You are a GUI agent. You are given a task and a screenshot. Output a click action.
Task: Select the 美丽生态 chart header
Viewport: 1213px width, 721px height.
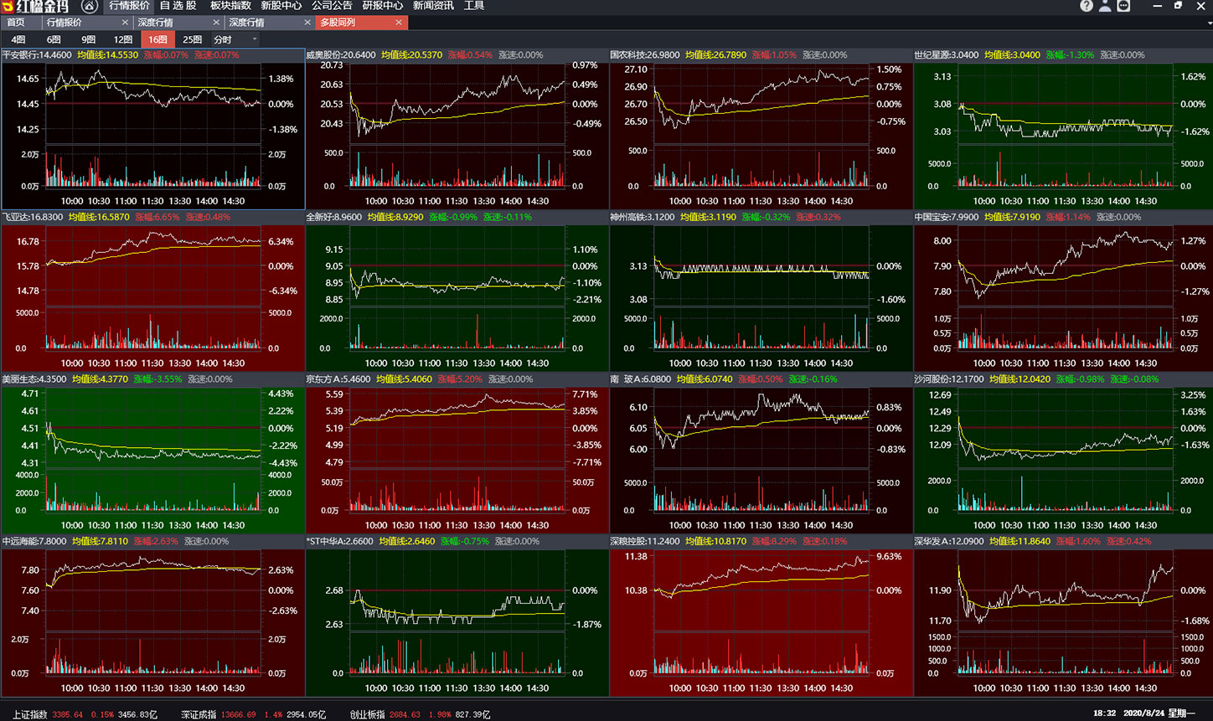point(152,379)
